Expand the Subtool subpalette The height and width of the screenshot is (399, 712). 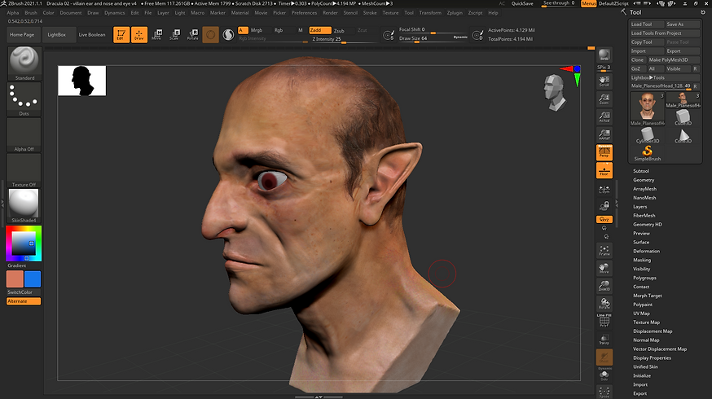tap(640, 171)
